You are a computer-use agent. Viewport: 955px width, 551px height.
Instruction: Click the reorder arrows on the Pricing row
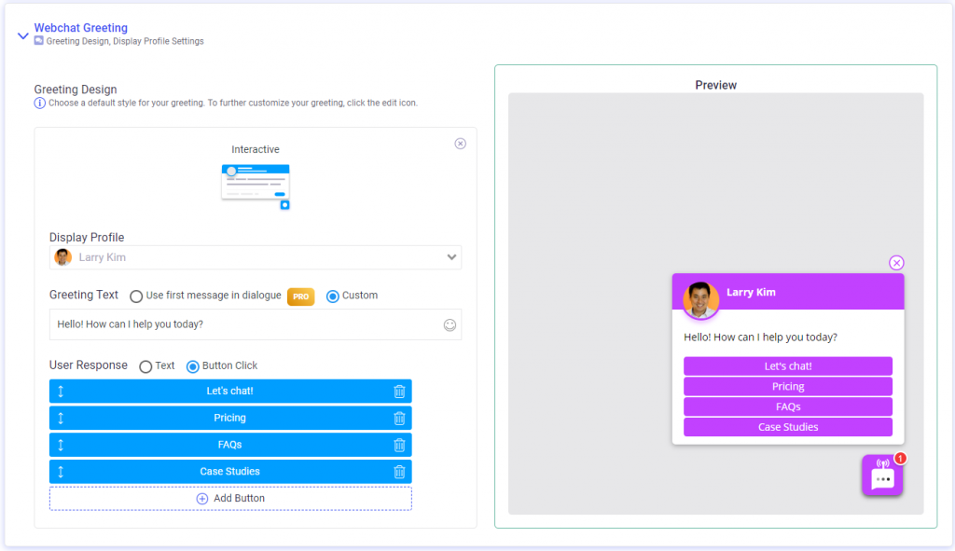[61, 419]
